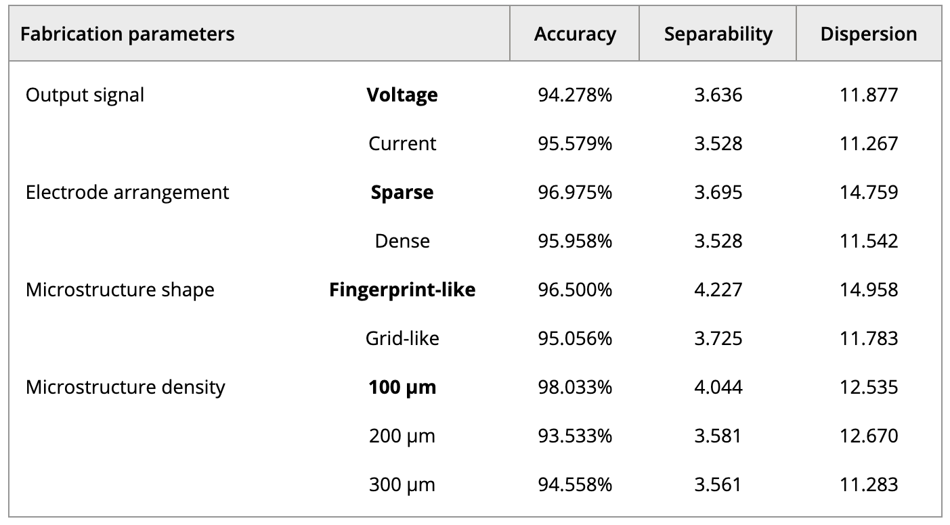Click the Fabrication parameters header
Screen dimensions: 950x525
127,35
